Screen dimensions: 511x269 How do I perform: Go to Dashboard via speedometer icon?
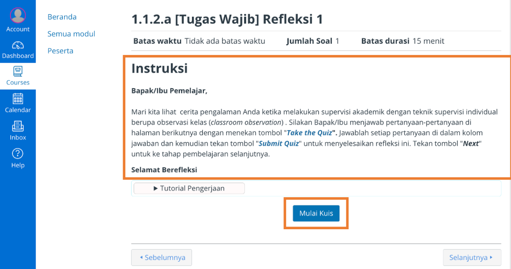(18, 45)
